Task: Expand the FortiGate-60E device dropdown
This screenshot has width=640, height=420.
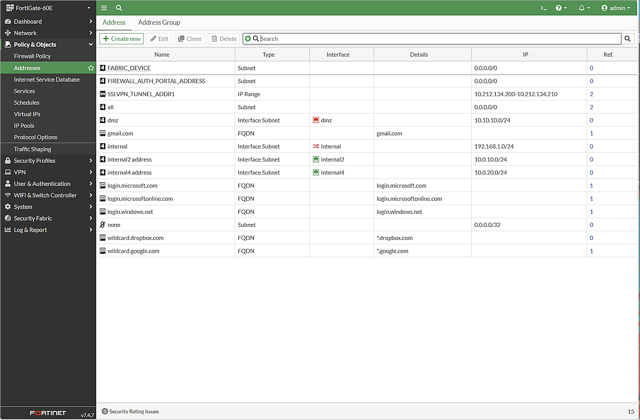Action: tap(88, 8)
